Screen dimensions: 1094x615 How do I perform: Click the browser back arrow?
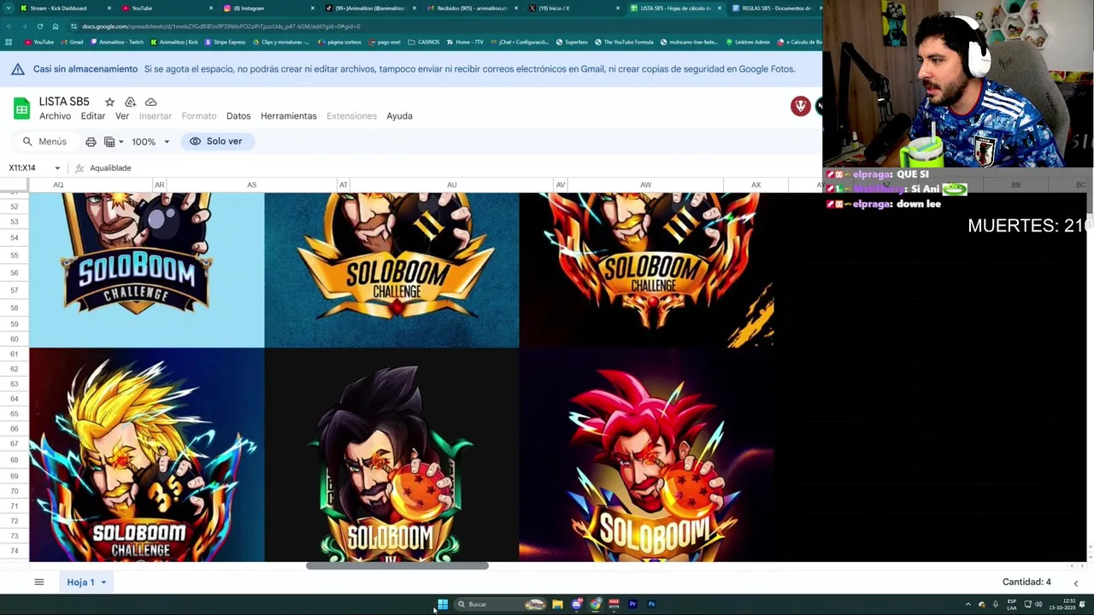[9, 26]
